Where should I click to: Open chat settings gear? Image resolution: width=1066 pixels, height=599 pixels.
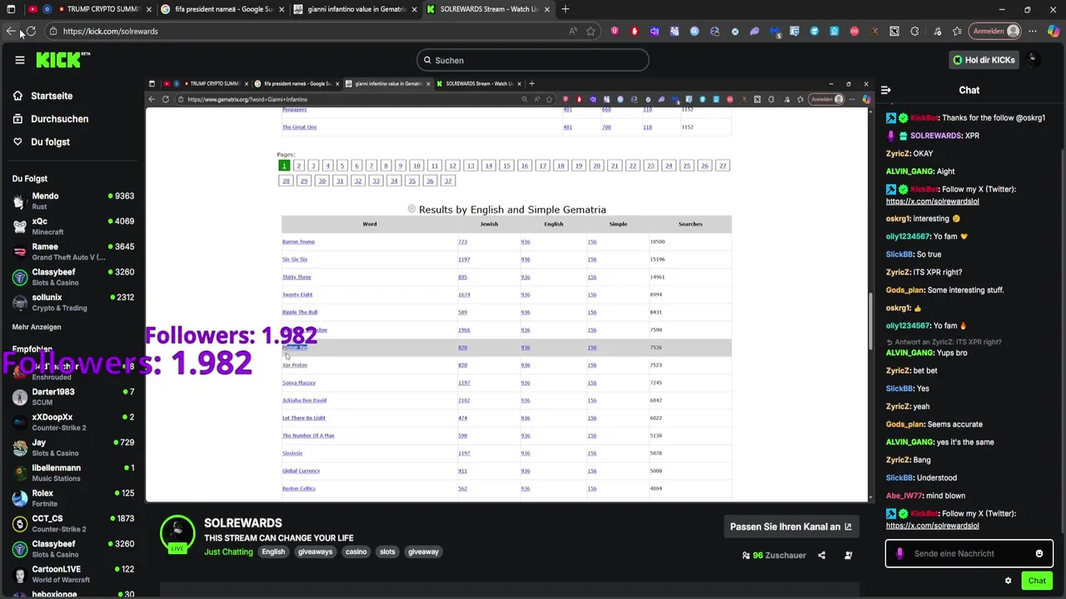(x=1008, y=581)
